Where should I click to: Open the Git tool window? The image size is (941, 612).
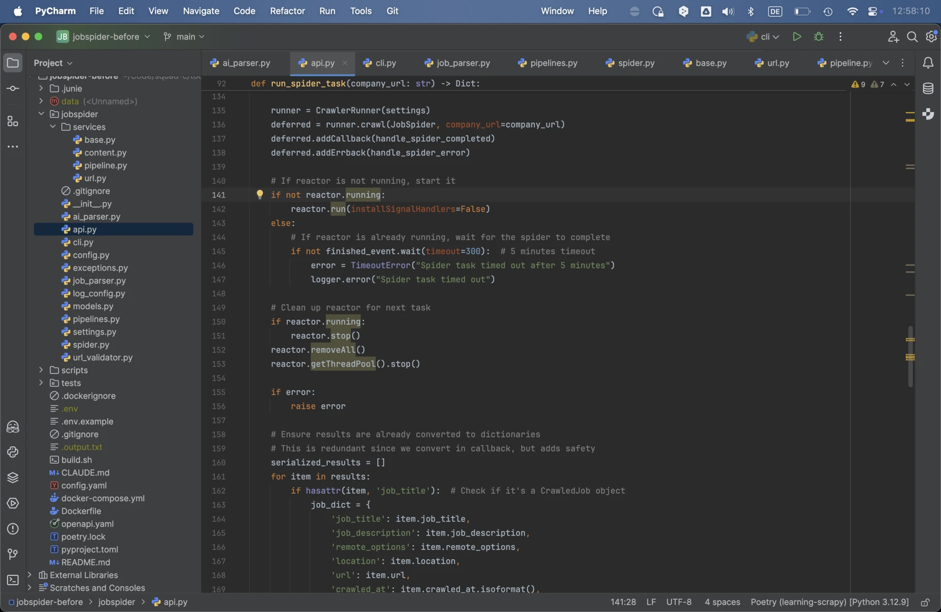(13, 554)
